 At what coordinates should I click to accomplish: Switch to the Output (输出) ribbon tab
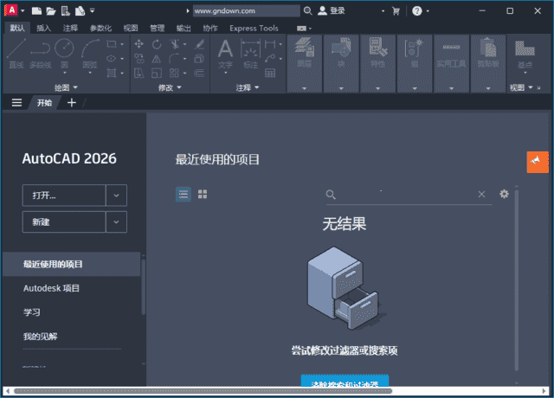[x=184, y=29]
